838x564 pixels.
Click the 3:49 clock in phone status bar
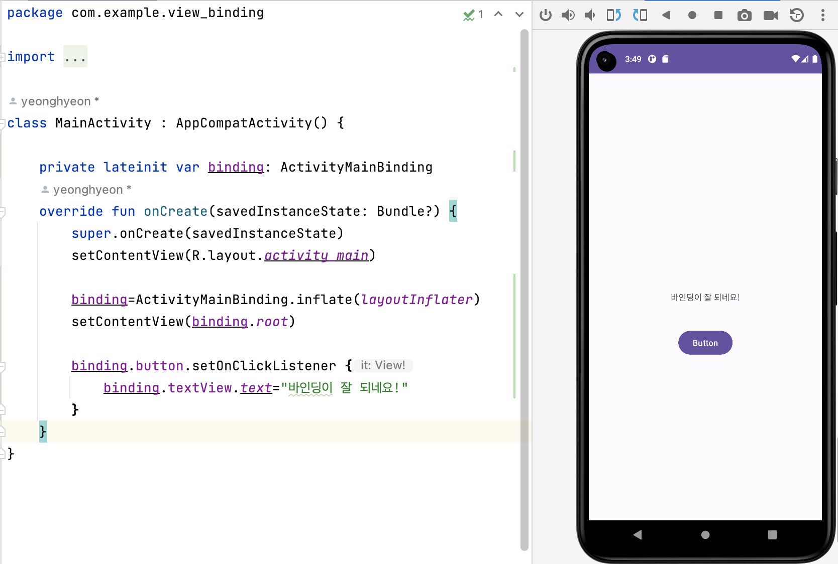pos(633,59)
